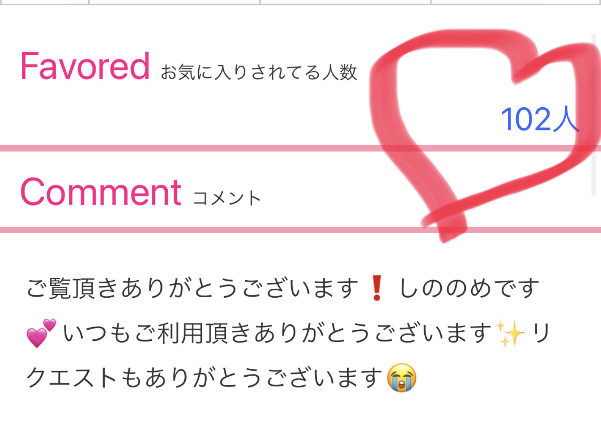Click the red exclamation mark emoji
Image resolution: width=601 pixels, height=429 pixels.
pos(377,288)
